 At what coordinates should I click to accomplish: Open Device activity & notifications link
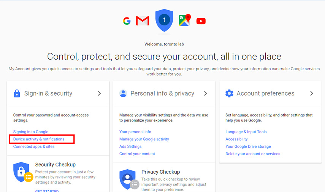coord(39,139)
